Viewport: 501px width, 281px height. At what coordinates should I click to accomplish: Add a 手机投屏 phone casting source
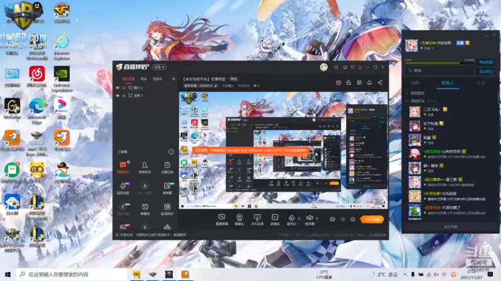pos(257,220)
